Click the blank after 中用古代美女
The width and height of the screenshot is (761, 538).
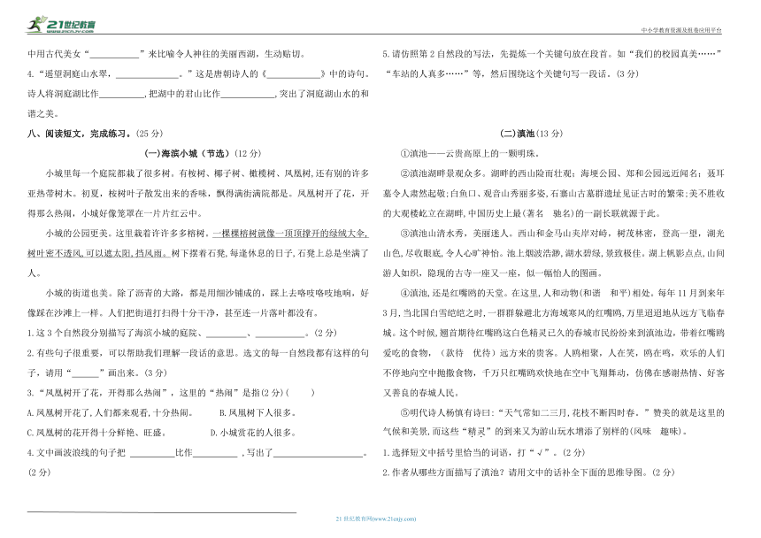pyautogui.click(x=115, y=54)
